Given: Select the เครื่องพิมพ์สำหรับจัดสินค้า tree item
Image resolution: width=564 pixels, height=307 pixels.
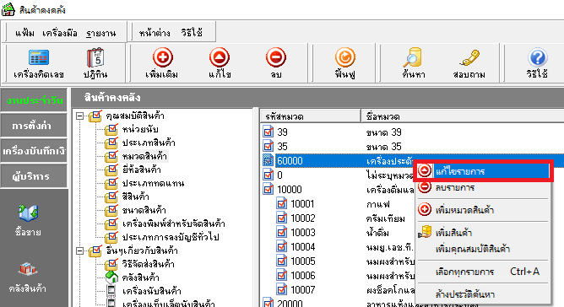Looking at the screenshot, I should click(173, 224).
